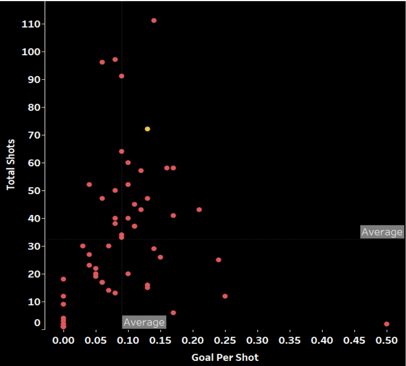Select the point at 0.09 goal per shot, 64 shots
The width and height of the screenshot is (406, 366).
click(x=121, y=151)
